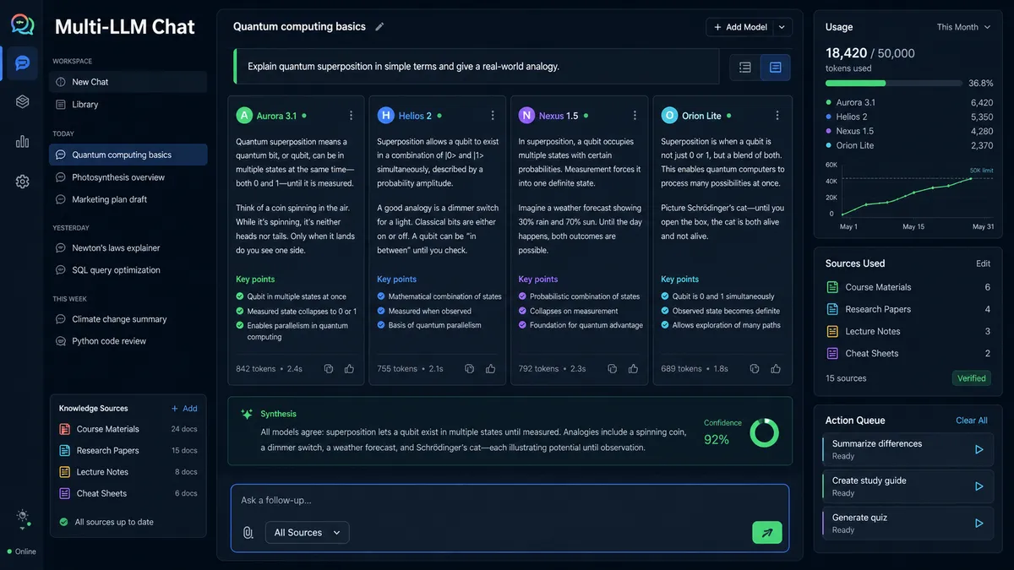
Task: Click the Add Model button
Action: [x=740, y=27]
